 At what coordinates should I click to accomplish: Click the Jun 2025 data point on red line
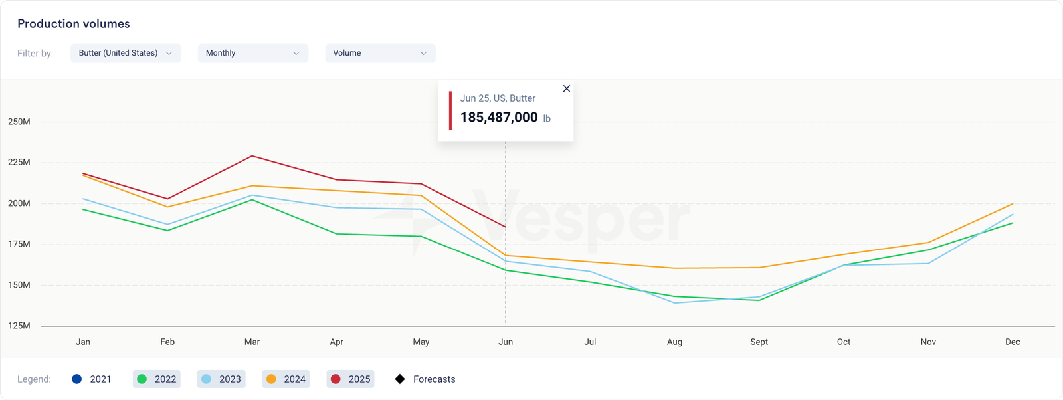(506, 227)
